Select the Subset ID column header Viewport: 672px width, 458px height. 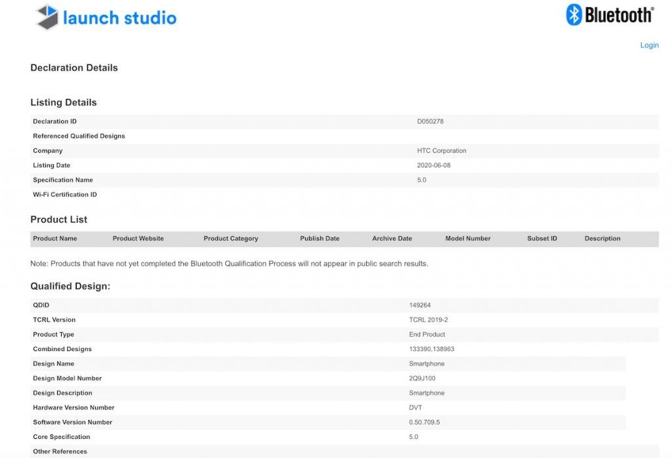542,239
